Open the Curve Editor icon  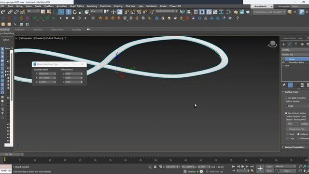(x=215, y=12)
